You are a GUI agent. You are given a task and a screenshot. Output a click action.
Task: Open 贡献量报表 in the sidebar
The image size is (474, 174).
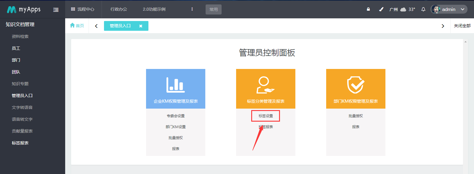pos(22,131)
